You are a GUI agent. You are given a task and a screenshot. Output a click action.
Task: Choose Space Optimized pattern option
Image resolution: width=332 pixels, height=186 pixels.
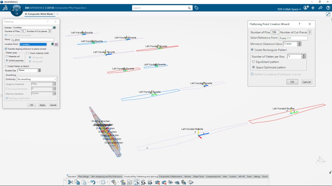253,67
